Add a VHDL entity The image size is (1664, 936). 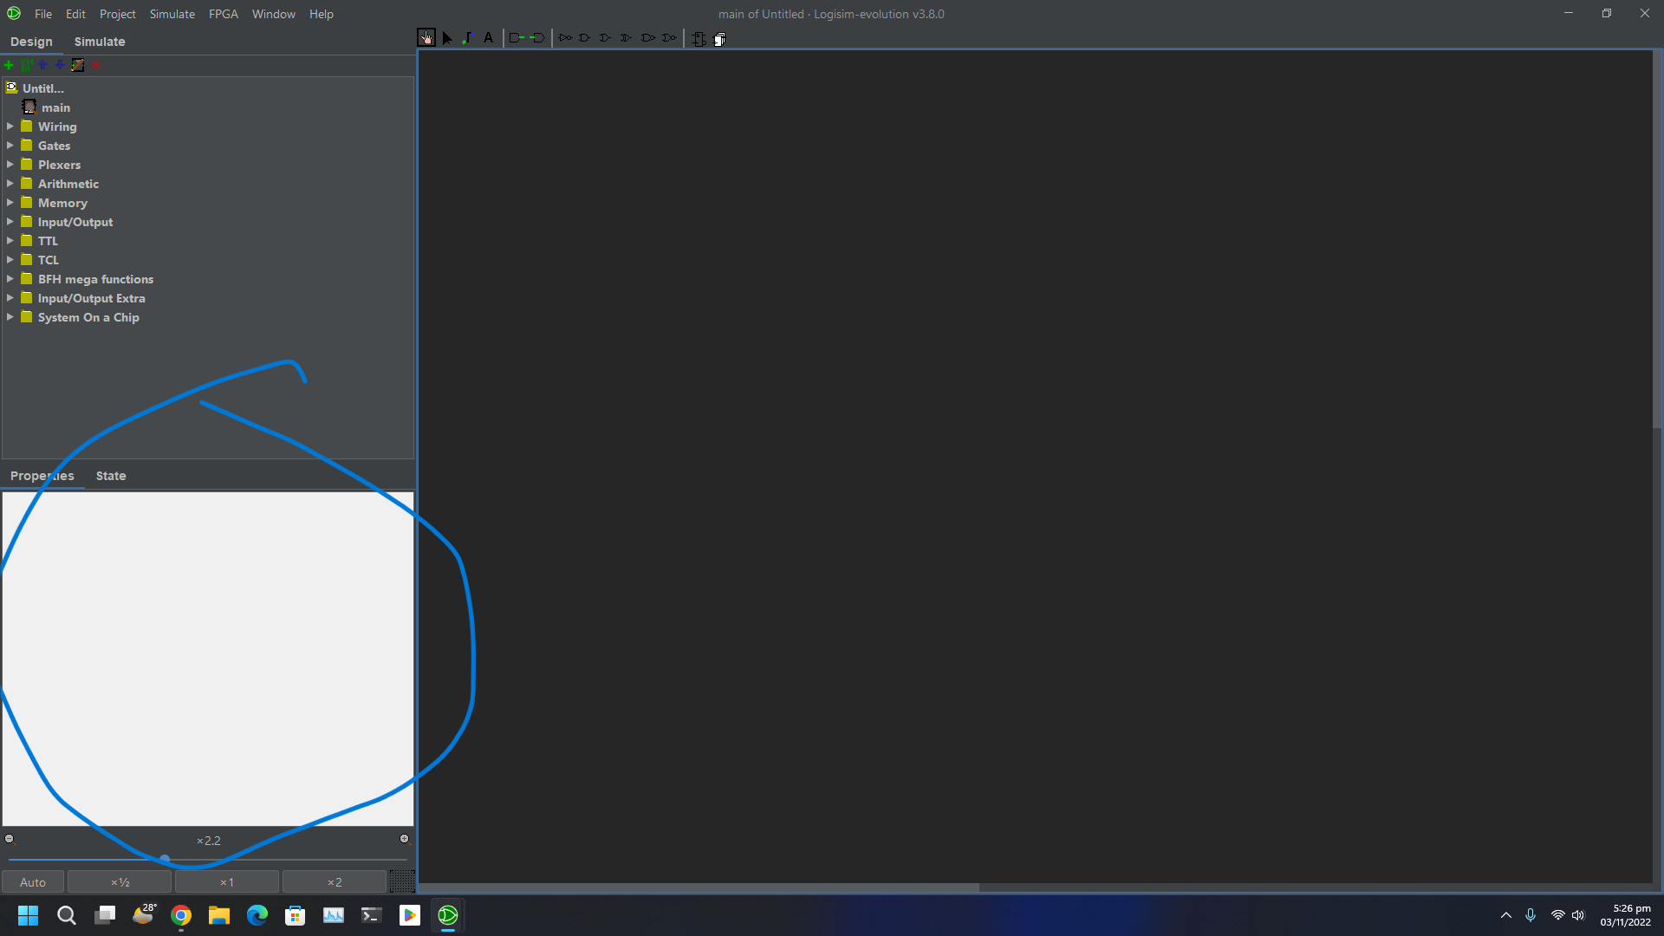point(26,65)
